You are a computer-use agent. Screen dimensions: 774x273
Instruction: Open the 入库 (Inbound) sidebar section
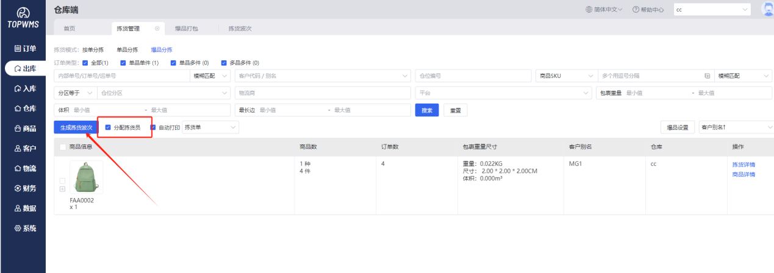[24, 88]
